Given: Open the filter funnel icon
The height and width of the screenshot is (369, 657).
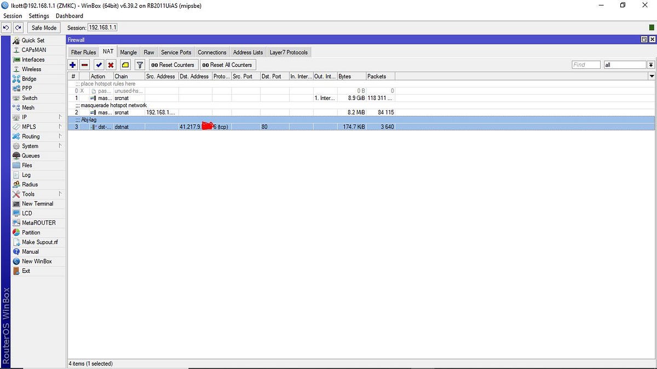Looking at the screenshot, I should [140, 65].
